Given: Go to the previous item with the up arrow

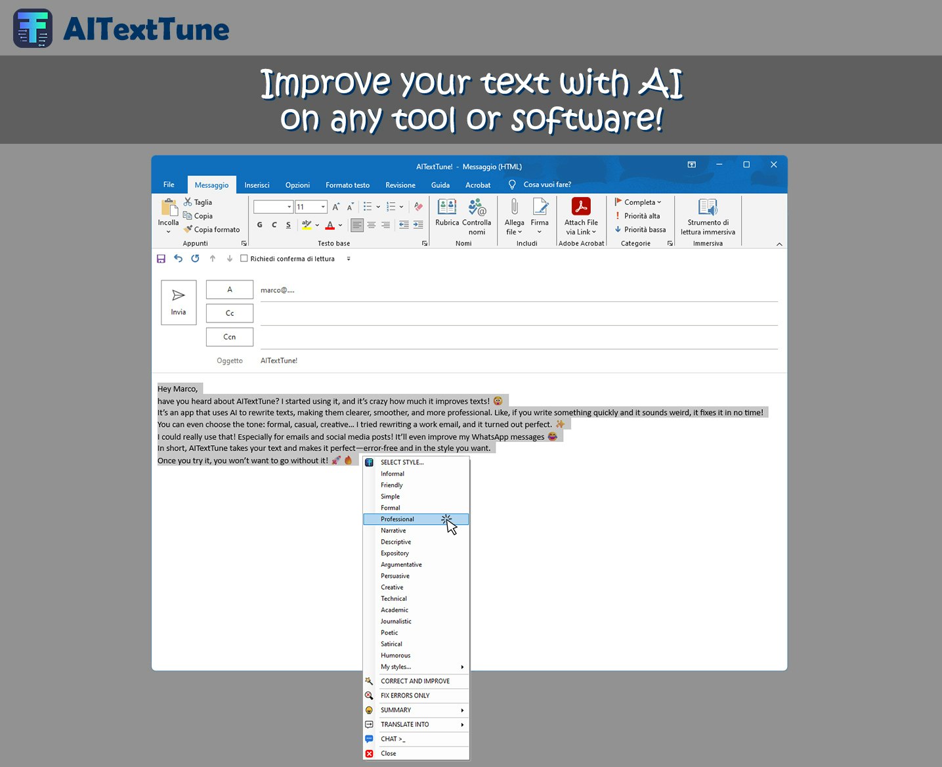Looking at the screenshot, I should tap(213, 259).
